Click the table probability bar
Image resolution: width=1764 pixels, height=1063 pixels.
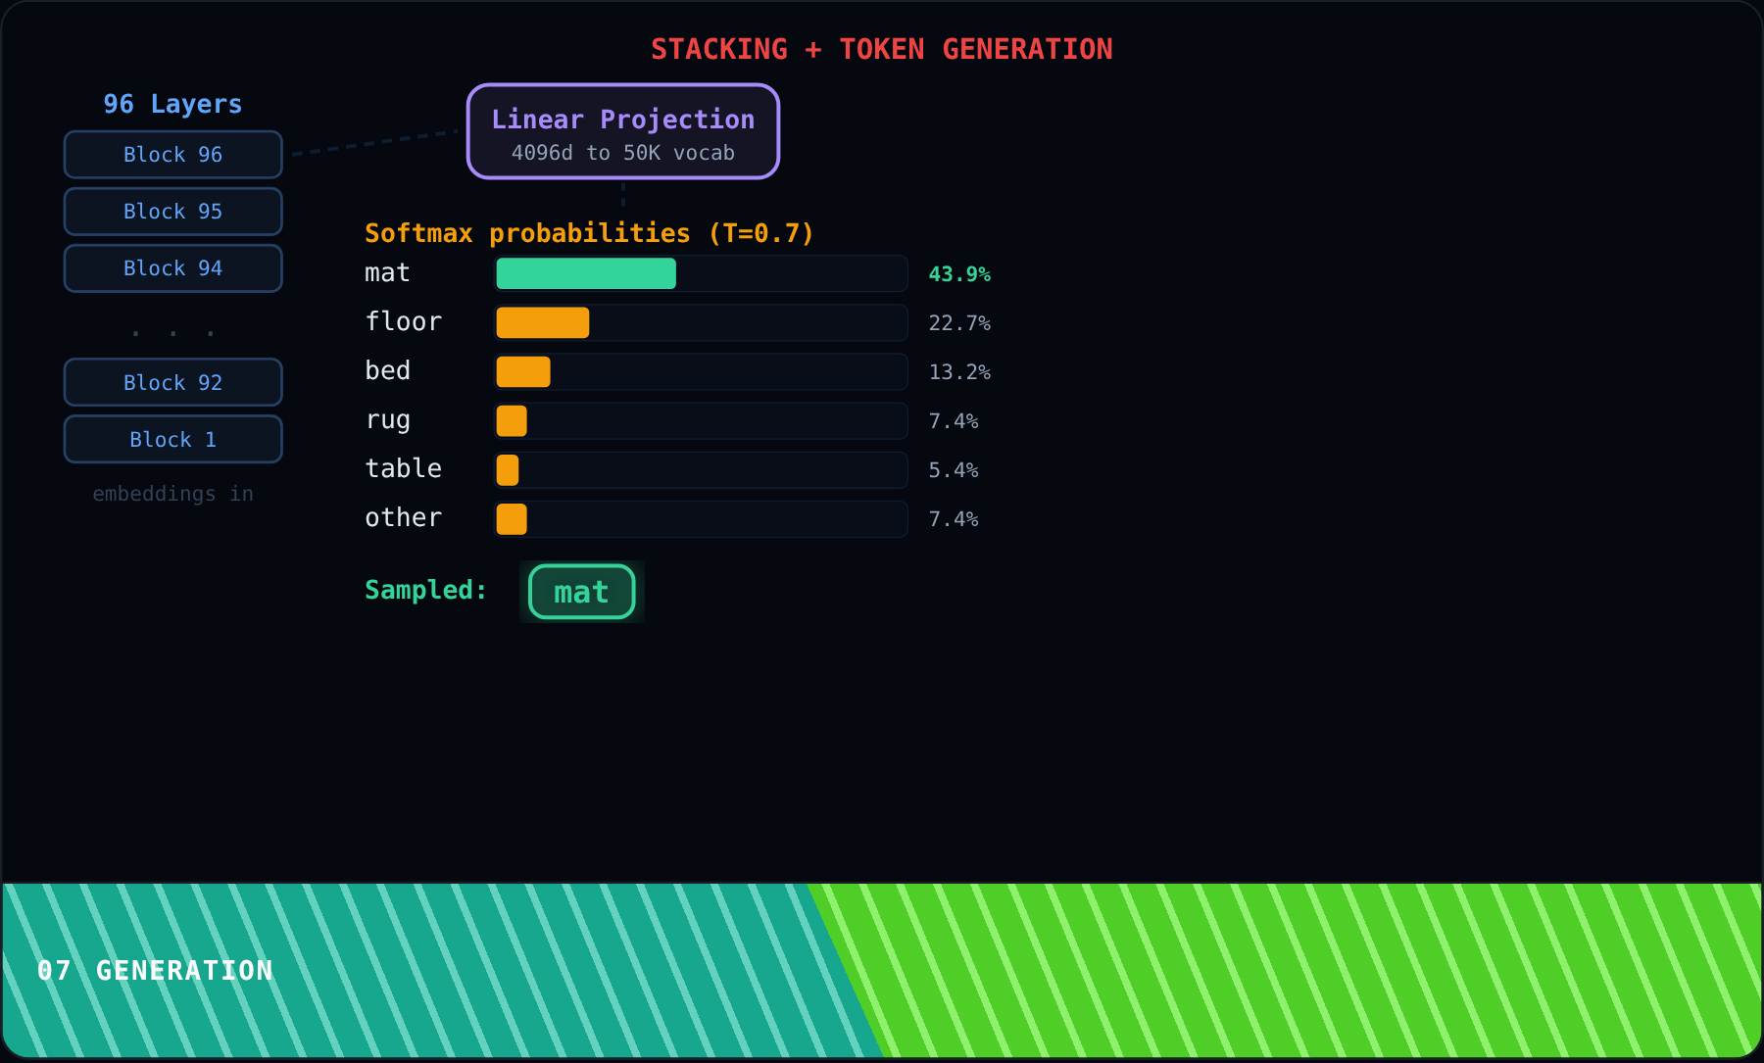pos(508,469)
